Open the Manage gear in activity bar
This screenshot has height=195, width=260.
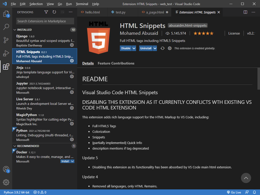pos(6,182)
